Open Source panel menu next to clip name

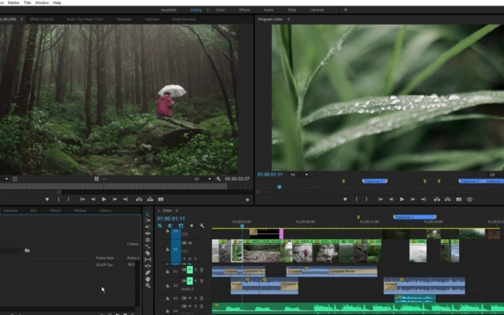click(x=21, y=19)
